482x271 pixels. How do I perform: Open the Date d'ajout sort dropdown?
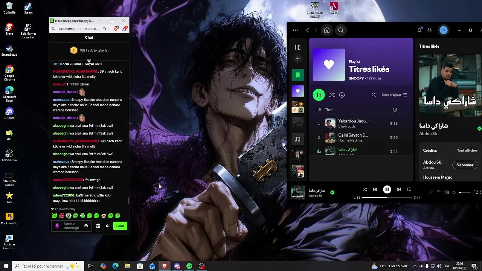(394, 95)
